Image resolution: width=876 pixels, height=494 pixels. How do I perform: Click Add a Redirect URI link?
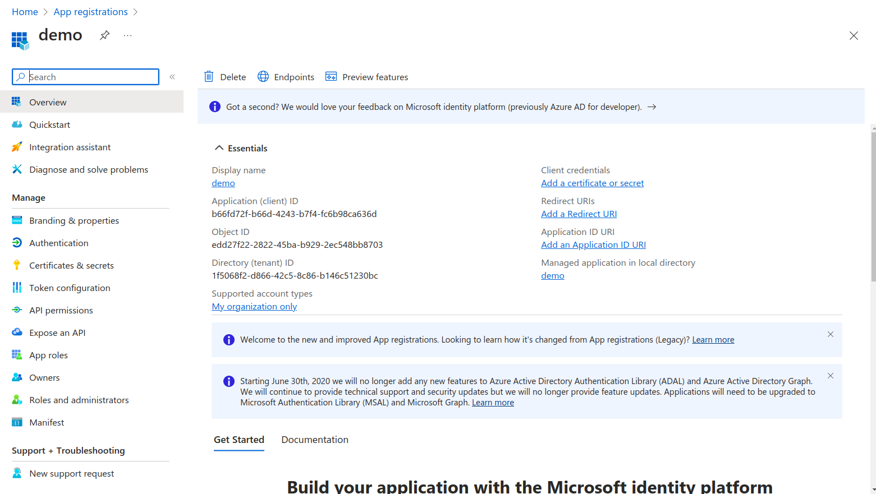click(579, 214)
